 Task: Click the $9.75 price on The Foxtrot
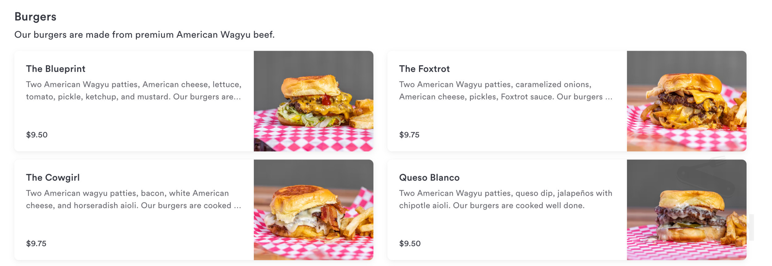(409, 135)
